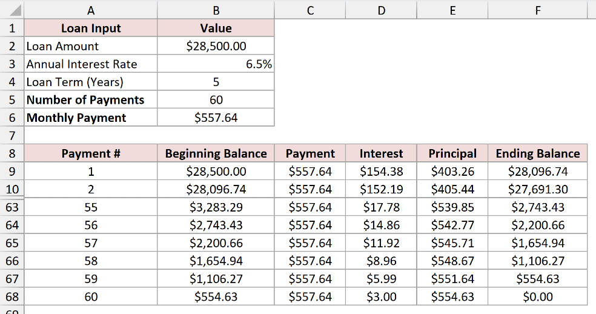596x314 pixels.
Task: Select the 'Number of Payments' label cell
Action: [x=91, y=100]
